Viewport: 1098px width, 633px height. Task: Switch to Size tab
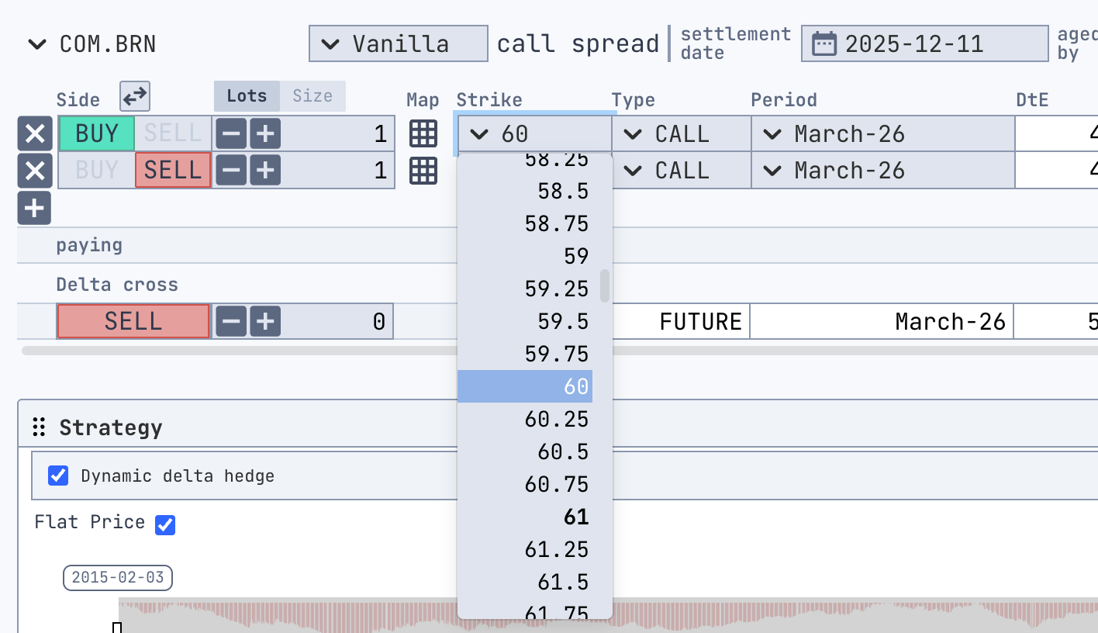312,96
